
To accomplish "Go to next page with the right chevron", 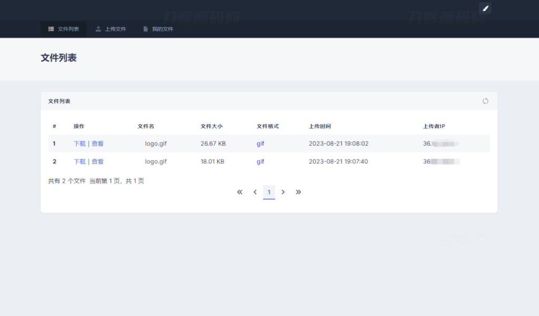I will pos(283,192).
